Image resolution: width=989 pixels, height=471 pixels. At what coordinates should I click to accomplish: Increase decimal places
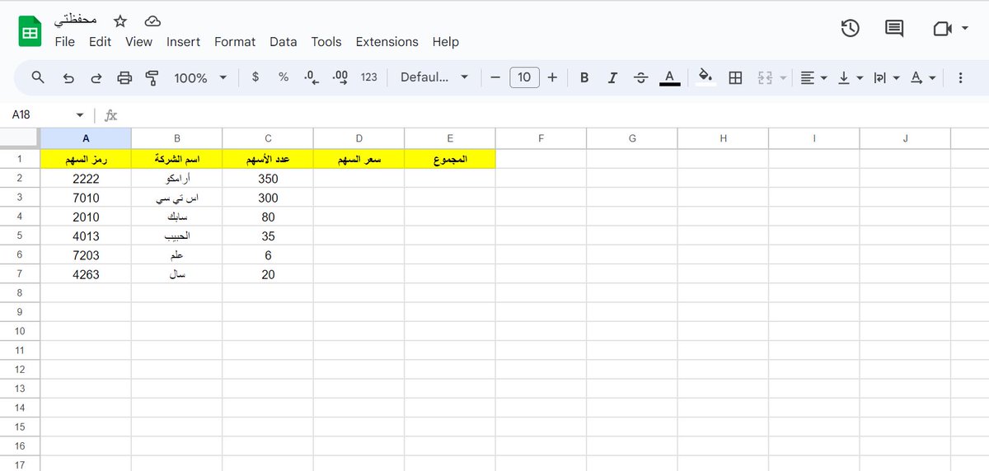pyautogui.click(x=340, y=77)
